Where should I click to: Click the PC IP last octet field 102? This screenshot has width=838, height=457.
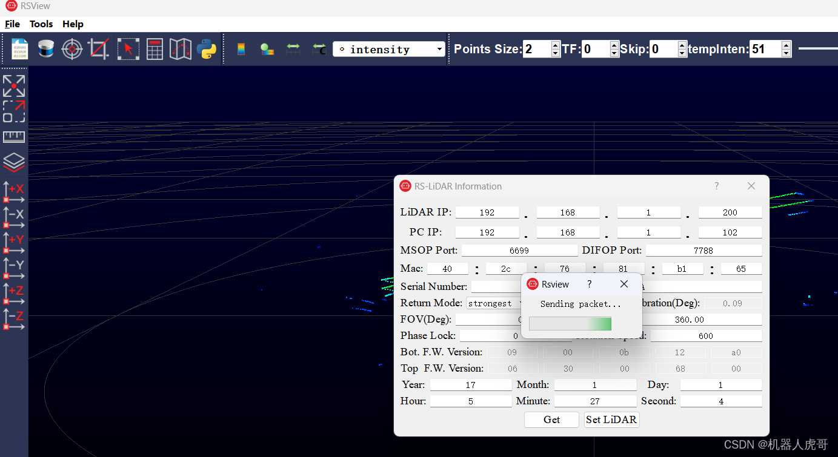point(730,232)
